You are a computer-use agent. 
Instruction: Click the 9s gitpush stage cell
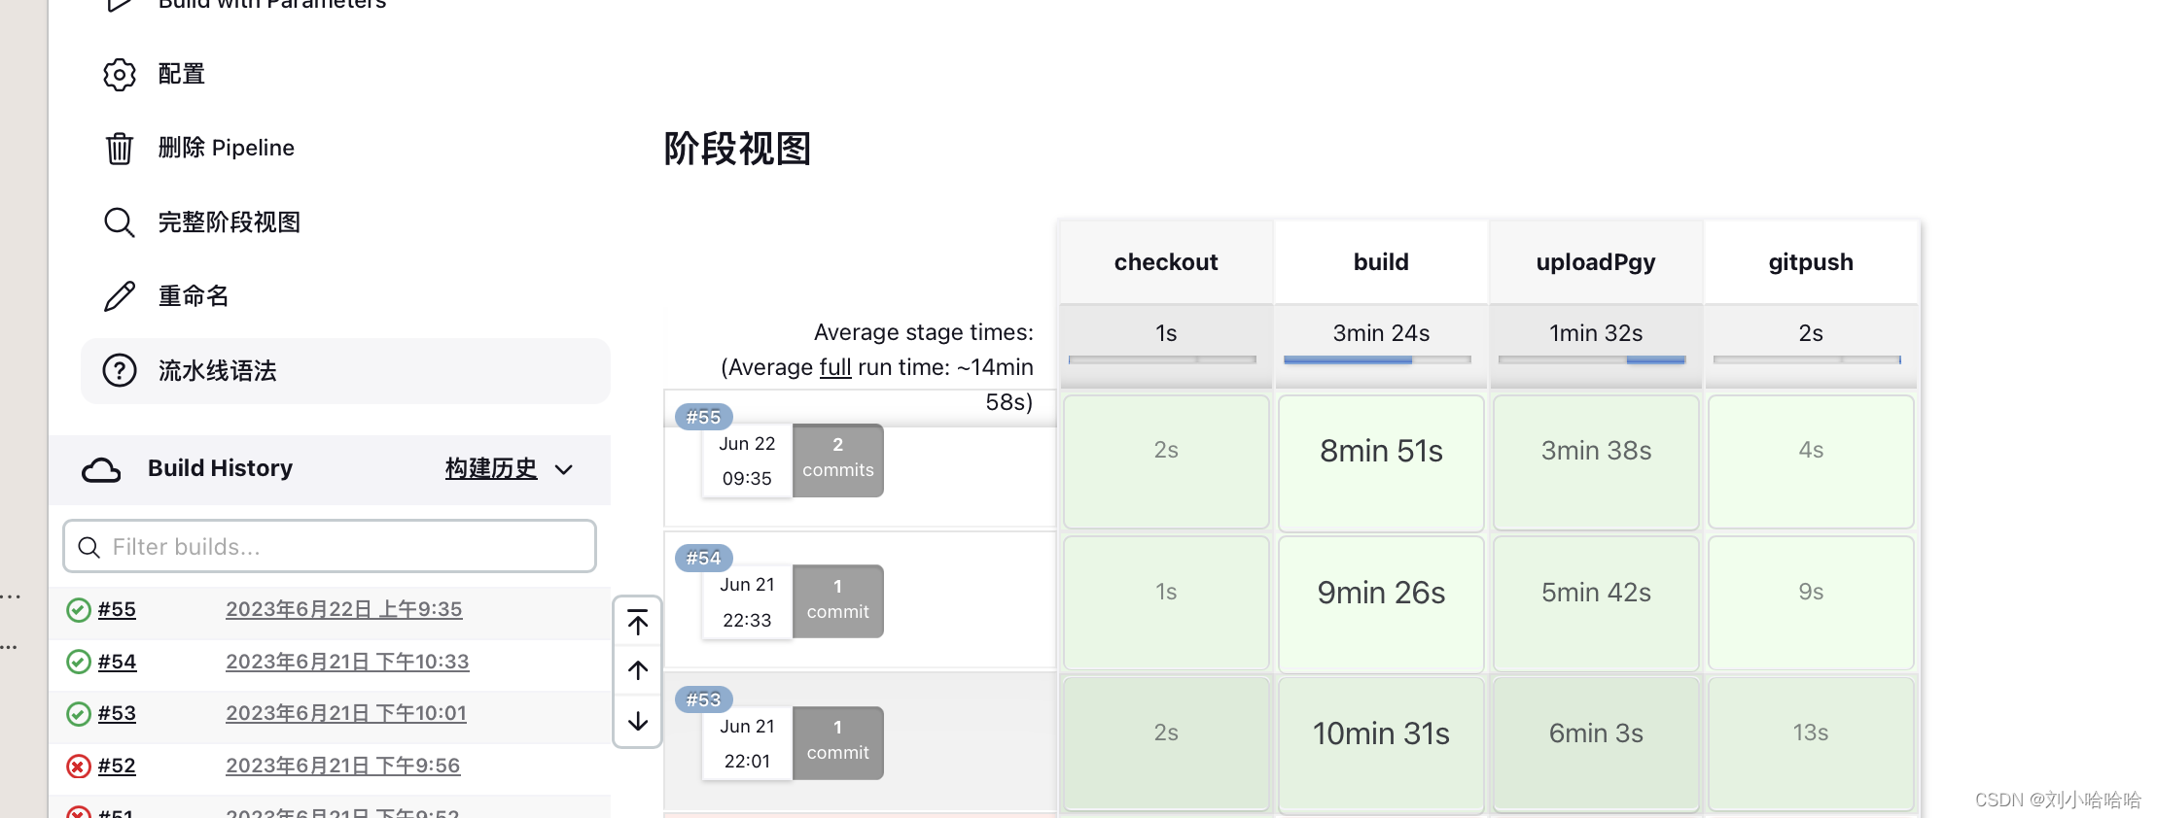pyautogui.click(x=1811, y=603)
